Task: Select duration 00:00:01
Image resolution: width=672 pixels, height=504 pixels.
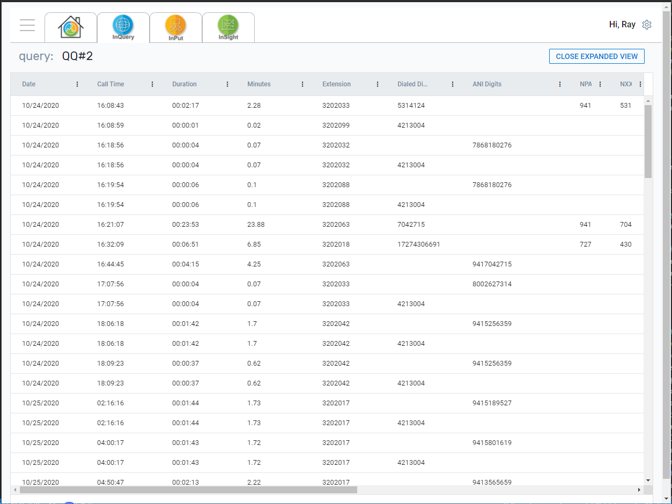Action: coord(186,125)
